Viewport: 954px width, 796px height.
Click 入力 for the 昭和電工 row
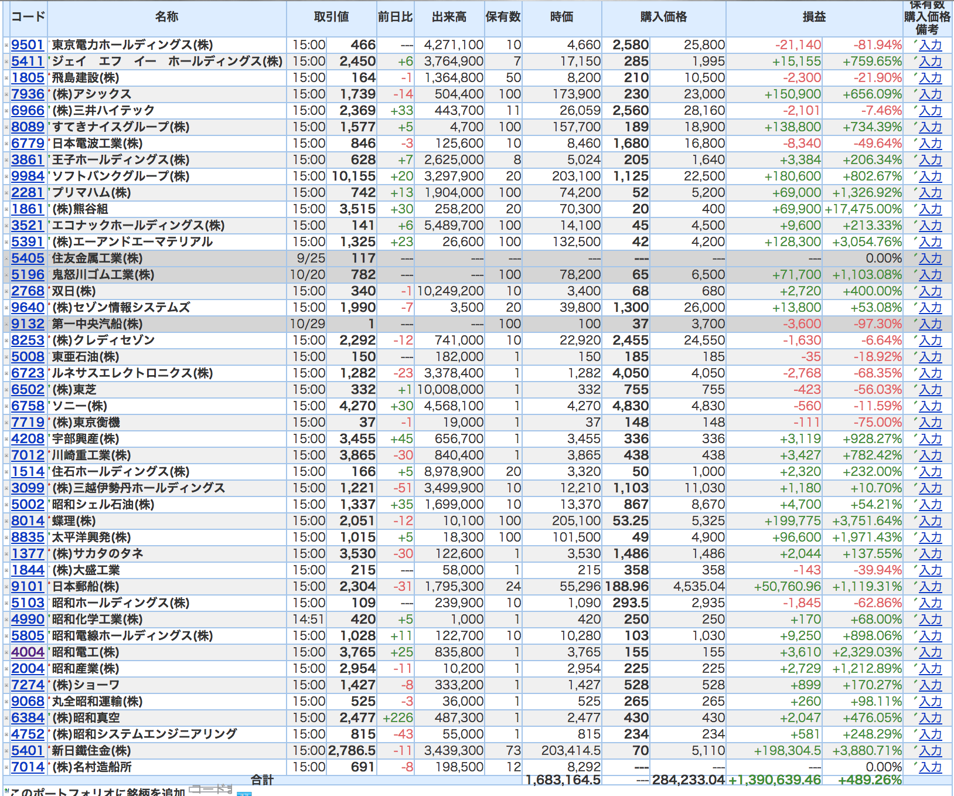tap(931, 652)
